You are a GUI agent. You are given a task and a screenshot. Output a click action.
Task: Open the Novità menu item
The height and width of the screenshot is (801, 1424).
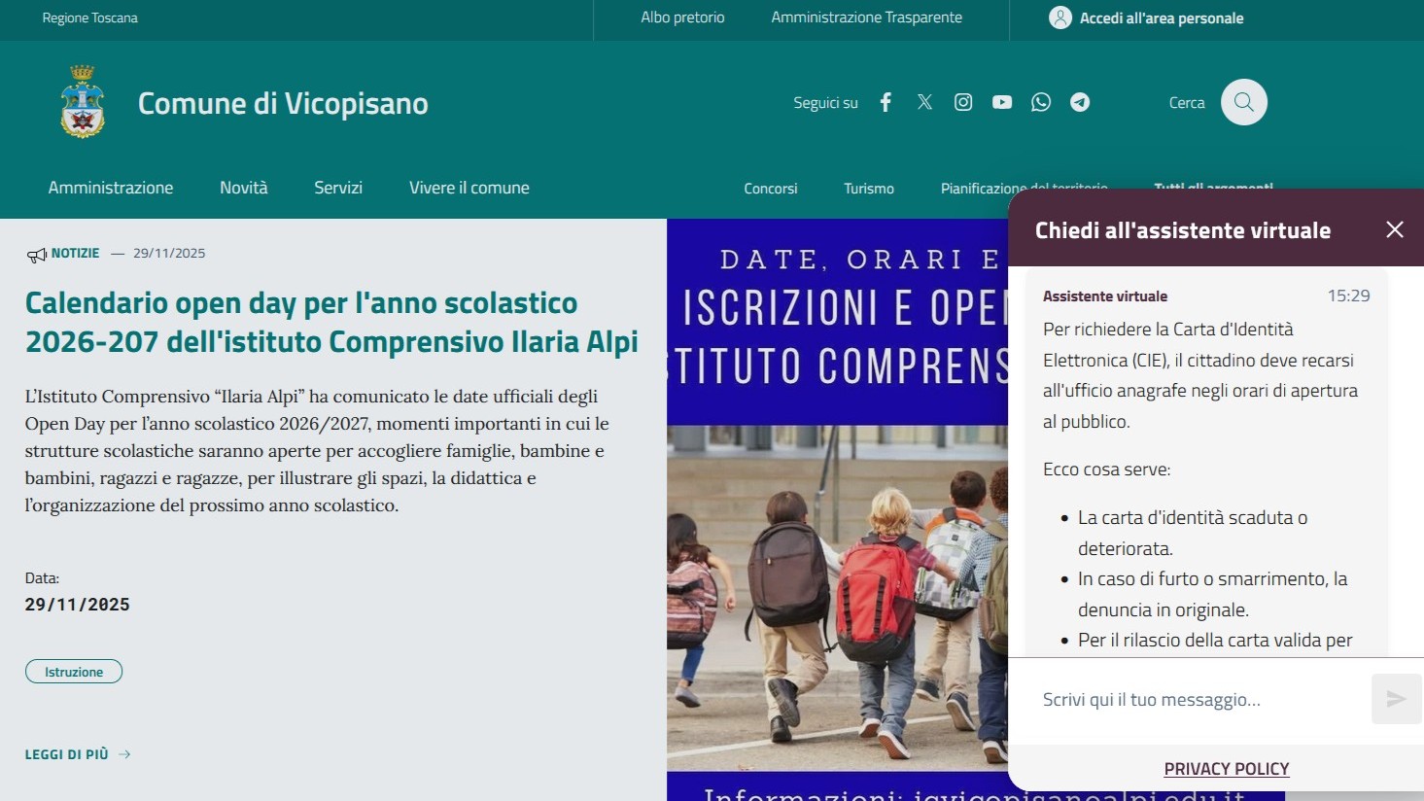point(243,188)
